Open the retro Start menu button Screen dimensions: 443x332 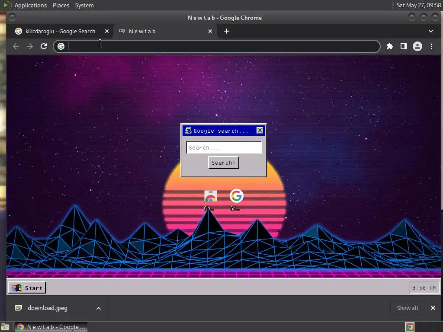pos(27,287)
